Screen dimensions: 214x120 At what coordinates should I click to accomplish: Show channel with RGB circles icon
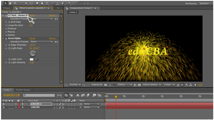click(x=114, y=85)
